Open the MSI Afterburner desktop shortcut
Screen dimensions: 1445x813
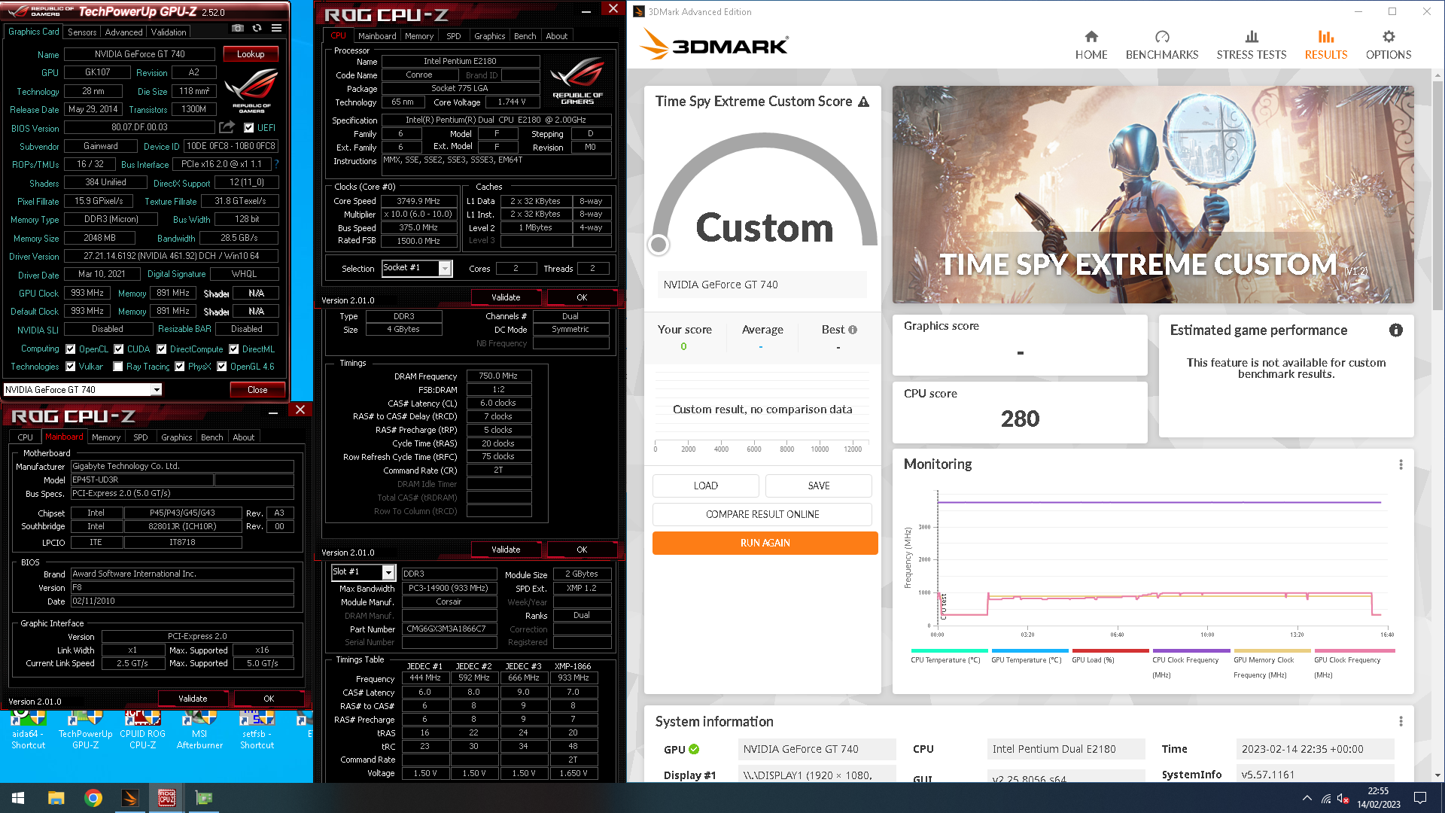coord(199,729)
